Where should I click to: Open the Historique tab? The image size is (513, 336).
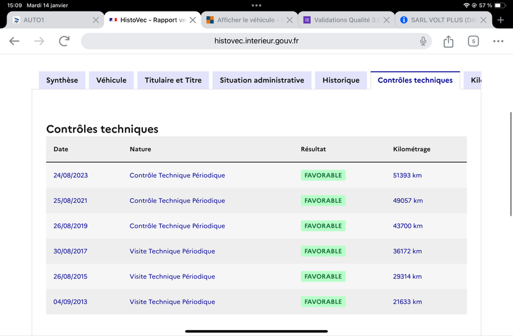tap(341, 81)
